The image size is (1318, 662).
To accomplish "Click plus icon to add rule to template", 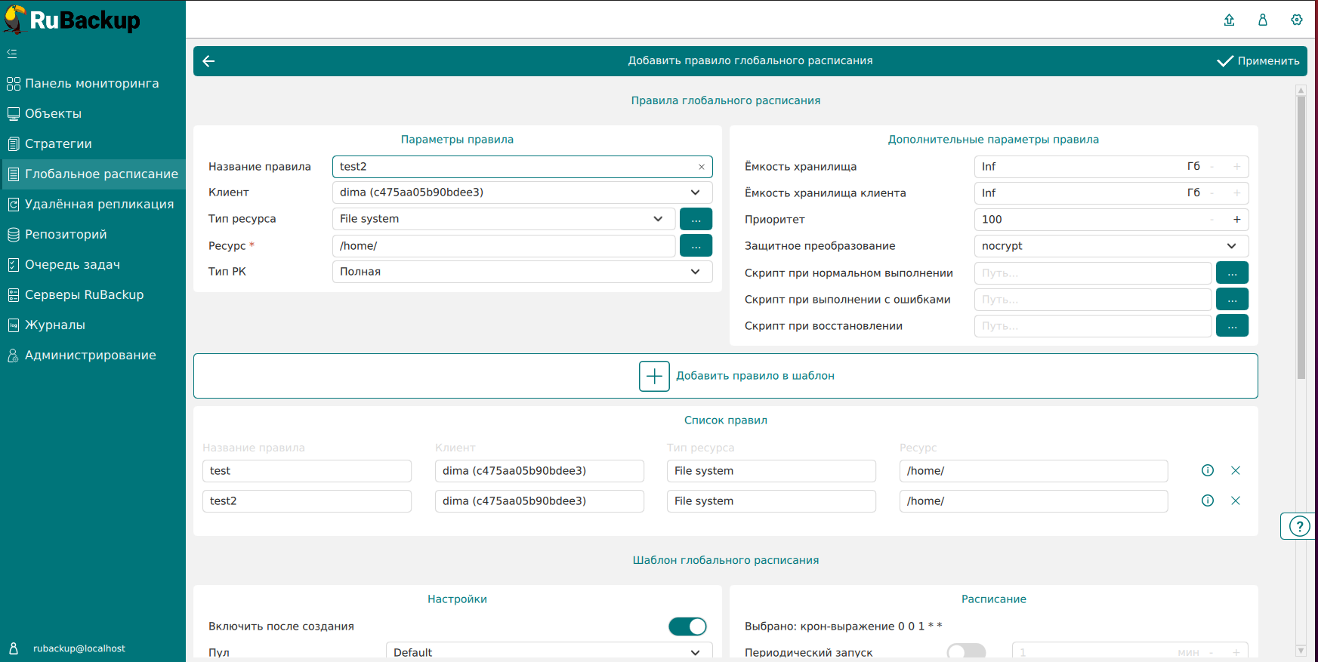I will (x=654, y=376).
